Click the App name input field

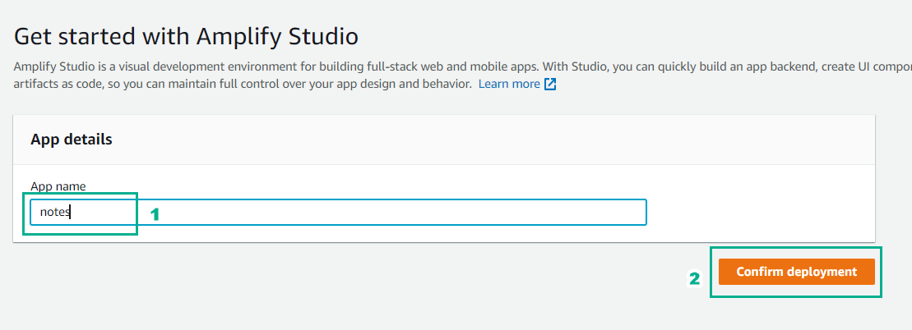(338, 212)
